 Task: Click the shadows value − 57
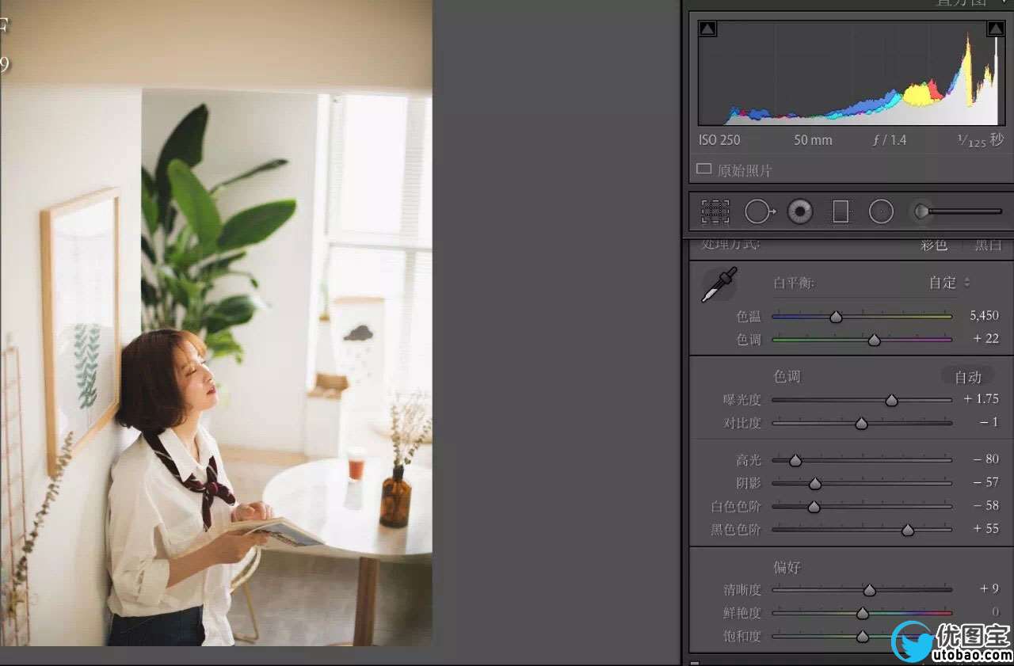click(986, 481)
